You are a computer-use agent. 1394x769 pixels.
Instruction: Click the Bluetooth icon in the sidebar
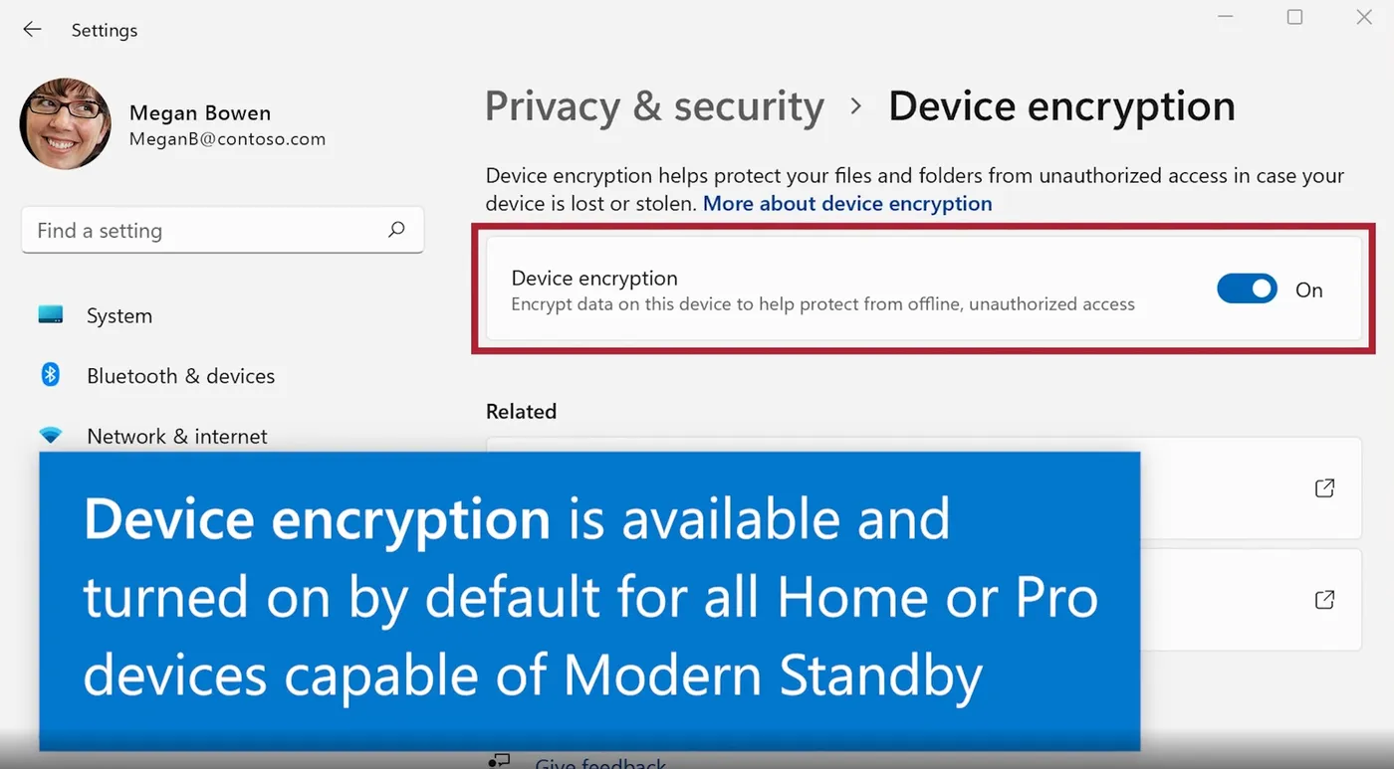pyautogui.click(x=51, y=375)
